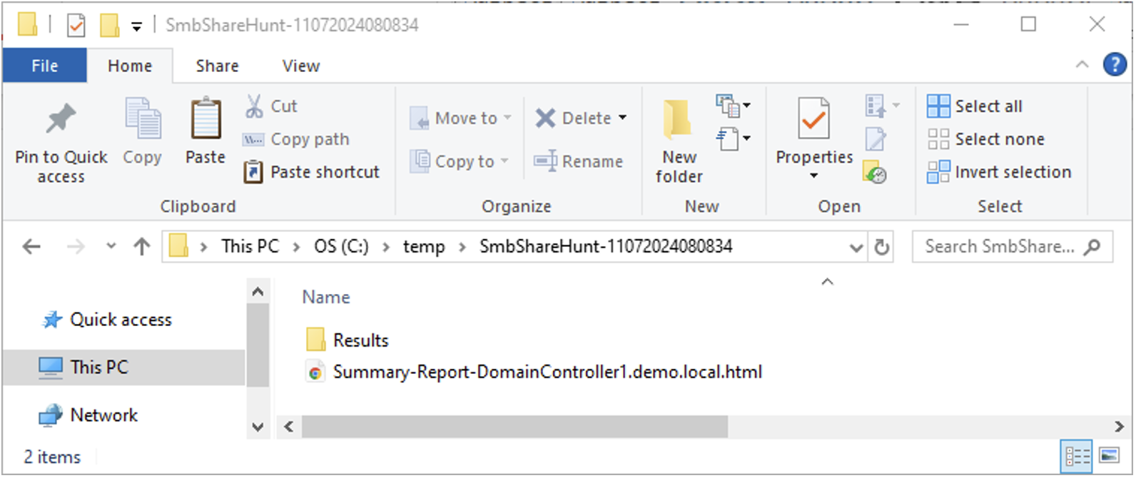The image size is (1136, 478).
Task: Create a New folder
Action: pyautogui.click(x=679, y=141)
